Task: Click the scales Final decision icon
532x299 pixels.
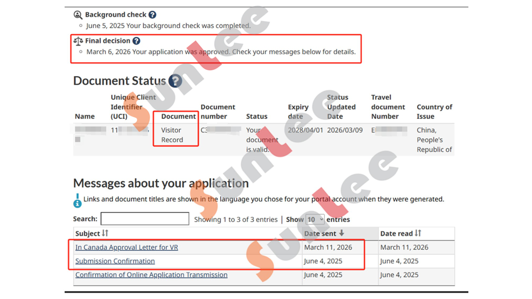Action: tap(78, 41)
